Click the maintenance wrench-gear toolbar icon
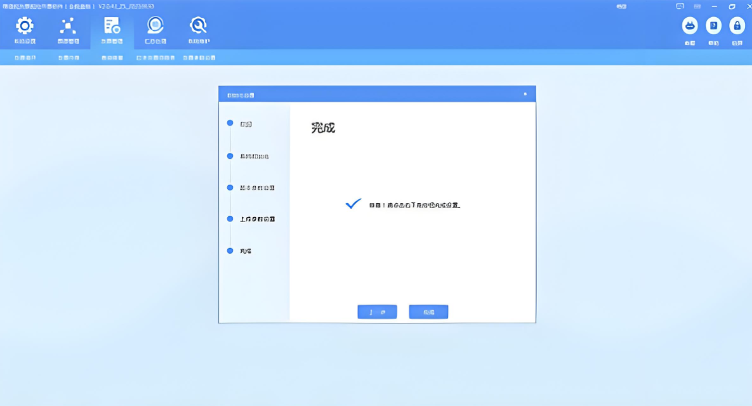Screen dimensions: 752x406 click(197, 27)
